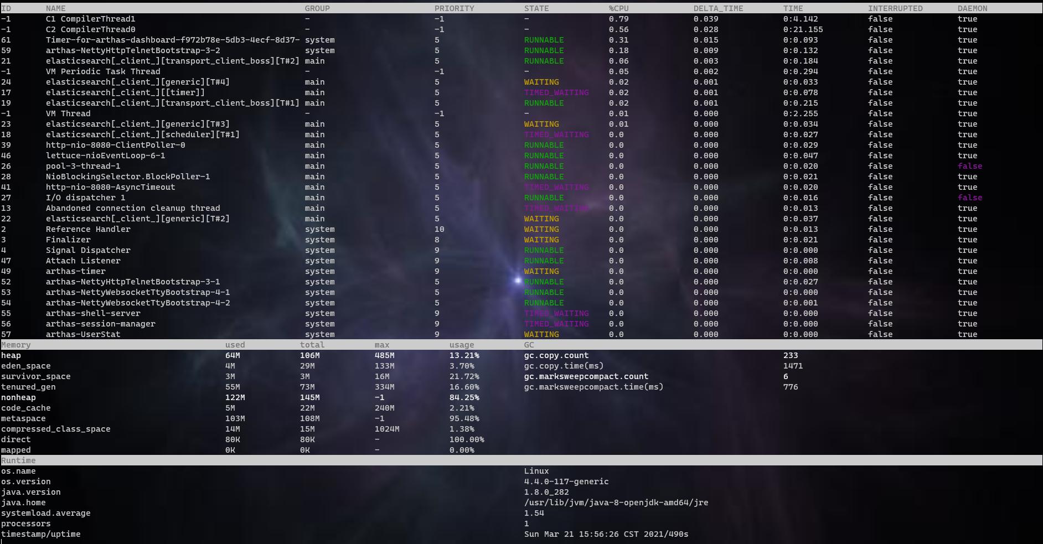The height and width of the screenshot is (544, 1043).
Task: Select the "tenured_gen" memory row label
Action: coord(28,387)
